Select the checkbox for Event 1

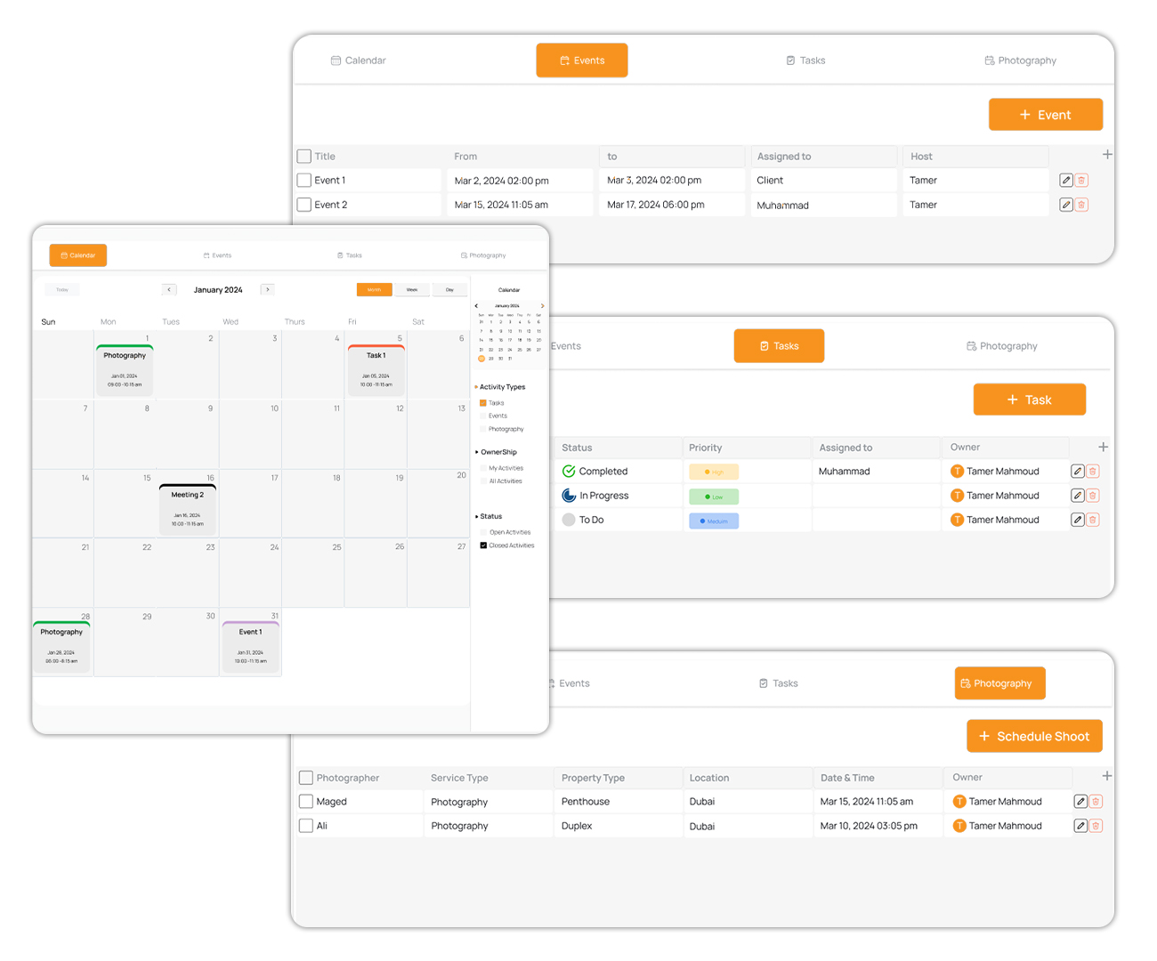click(x=304, y=181)
